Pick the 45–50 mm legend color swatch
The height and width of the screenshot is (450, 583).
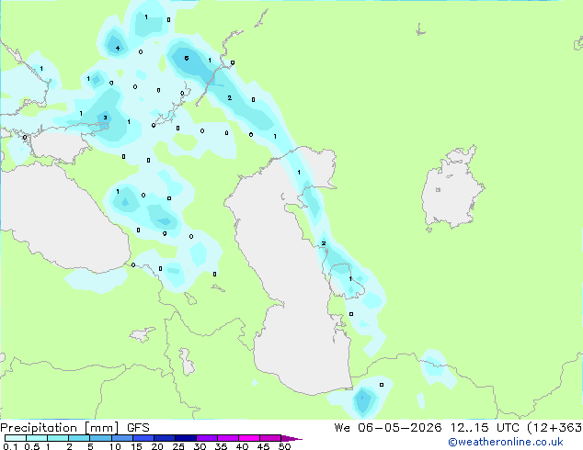(270, 438)
